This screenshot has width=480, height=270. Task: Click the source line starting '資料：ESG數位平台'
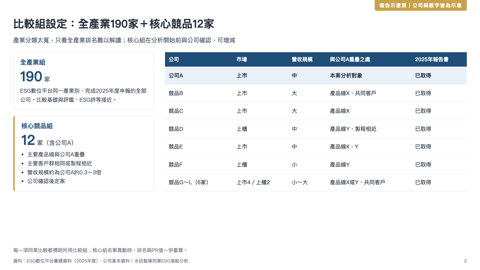pos(101,261)
